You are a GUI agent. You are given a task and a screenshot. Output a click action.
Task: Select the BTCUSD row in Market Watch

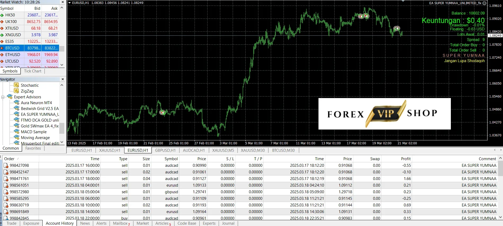pos(29,48)
